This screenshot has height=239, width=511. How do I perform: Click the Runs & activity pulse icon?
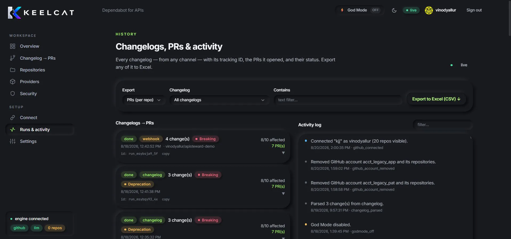(13, 129)
